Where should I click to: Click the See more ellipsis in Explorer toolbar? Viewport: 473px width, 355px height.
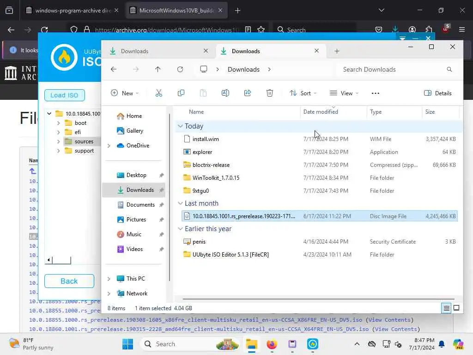tap(376, 93)
